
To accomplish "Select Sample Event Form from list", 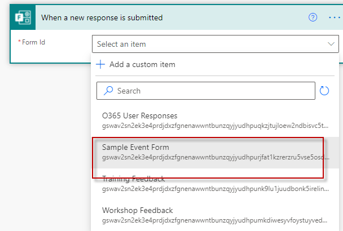I will (x=135, y=147).
